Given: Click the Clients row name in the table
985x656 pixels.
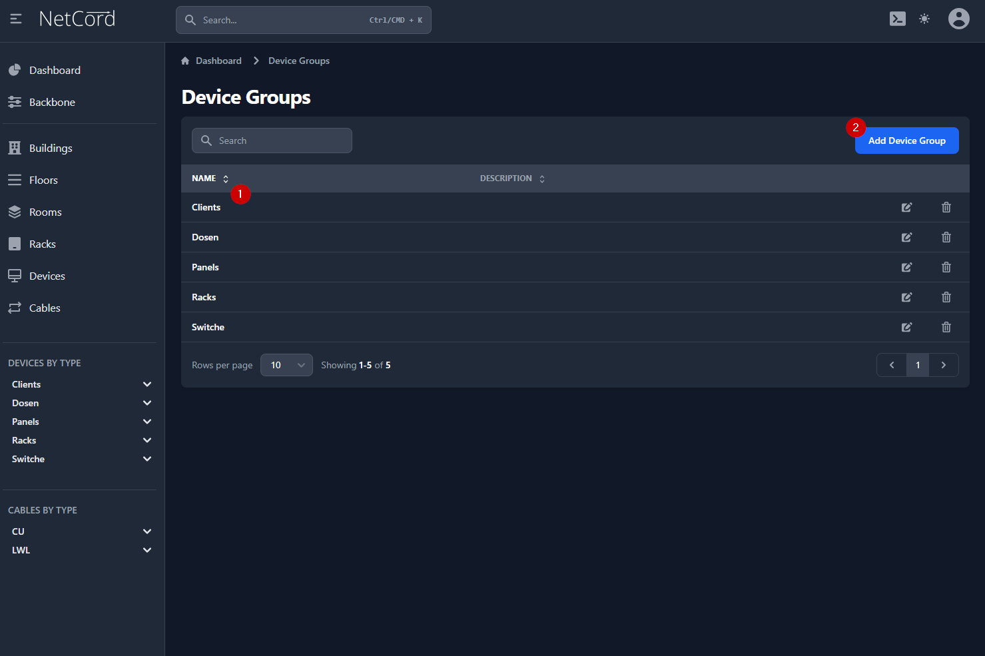Looking at the screenshot, I should [206, 207].
